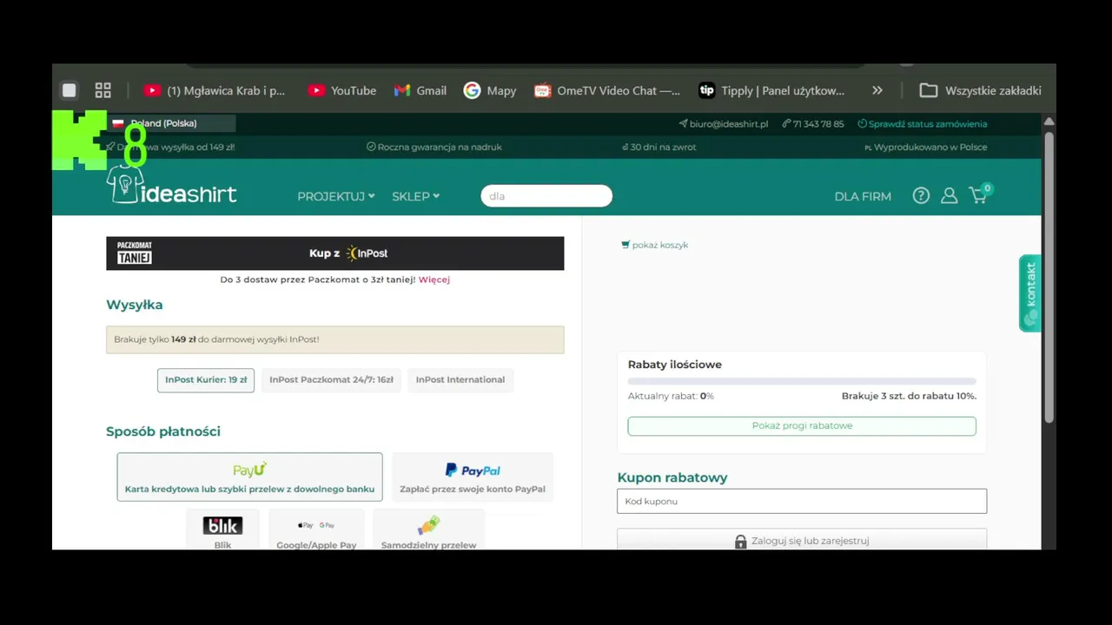Image resolution: width=1112 pixels, height=625 pixels.
Task: Click the Więcej link
Action: (434, 280)
